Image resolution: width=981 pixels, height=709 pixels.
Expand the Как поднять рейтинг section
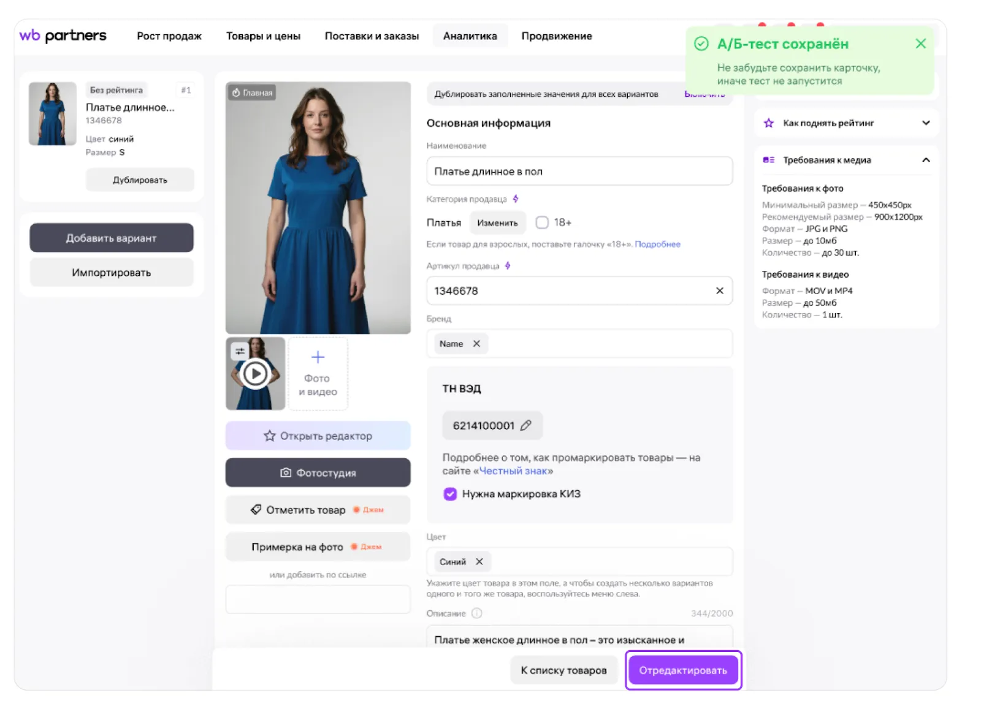pyautogui.click(x=925, y=123)
